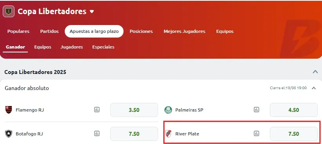
Task: Select Palmeiras SP odds 4.50
Action: (294, 110)
